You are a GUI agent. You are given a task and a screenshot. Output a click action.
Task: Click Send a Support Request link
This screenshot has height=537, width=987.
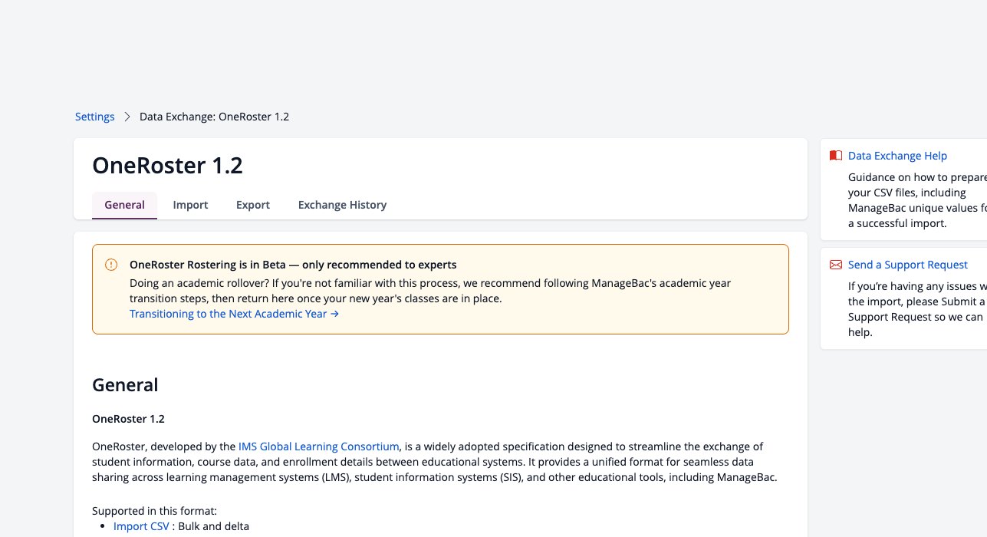click(908, 265)
